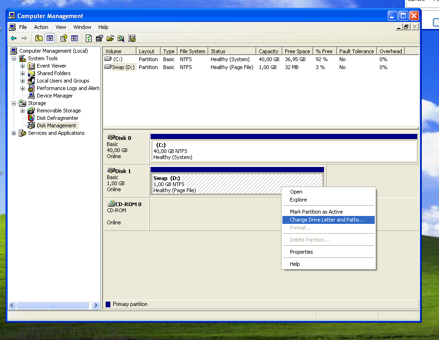Choose Help from the context menu
The image size is (439, 340).
point(329,264)
